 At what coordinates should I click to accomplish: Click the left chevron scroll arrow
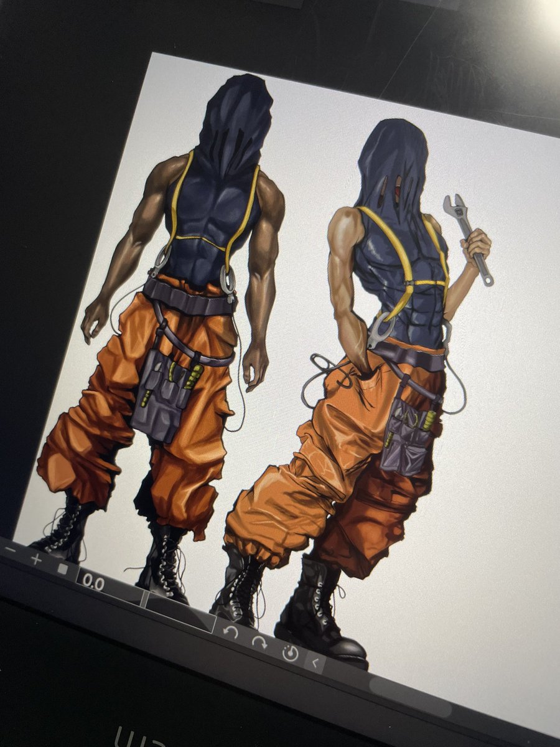(315, 663)
